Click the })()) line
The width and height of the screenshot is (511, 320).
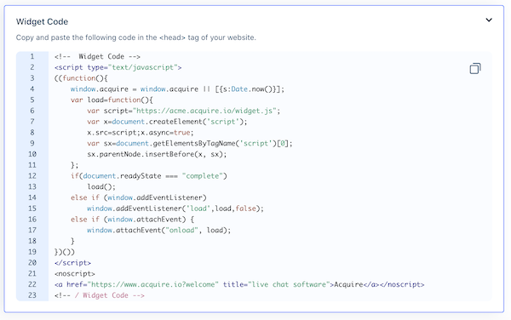pos(65,252)
